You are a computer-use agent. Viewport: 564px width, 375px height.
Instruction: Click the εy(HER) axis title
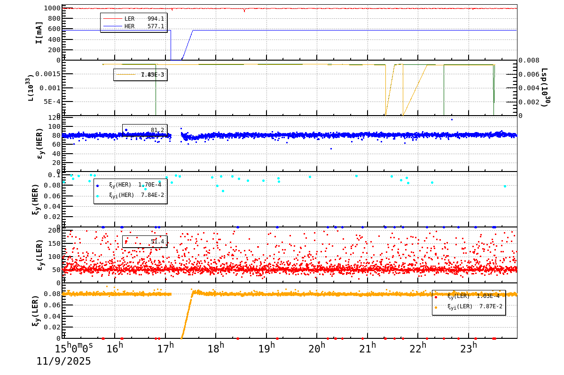(x=40, y=143)
